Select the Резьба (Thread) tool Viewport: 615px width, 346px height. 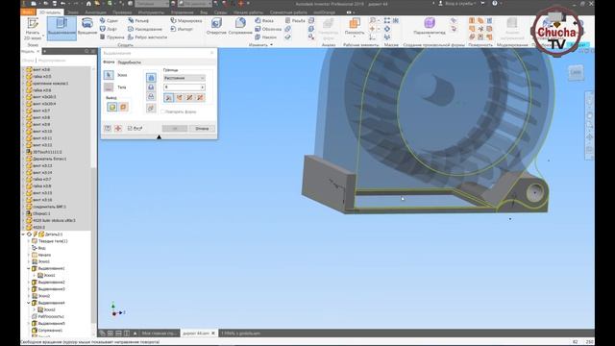pyautogui.click(x=295, y=20)
